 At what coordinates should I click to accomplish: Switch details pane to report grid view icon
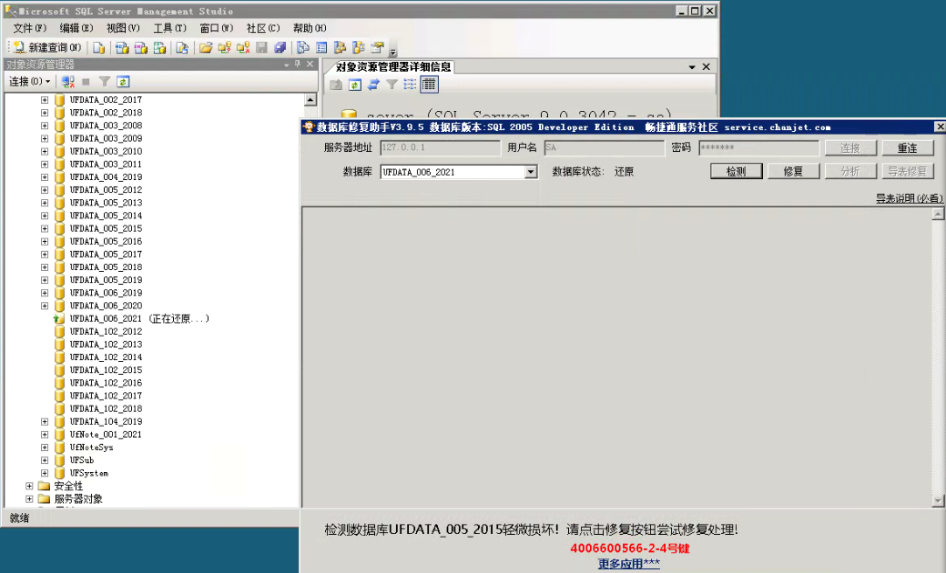(x=429, y=85)
